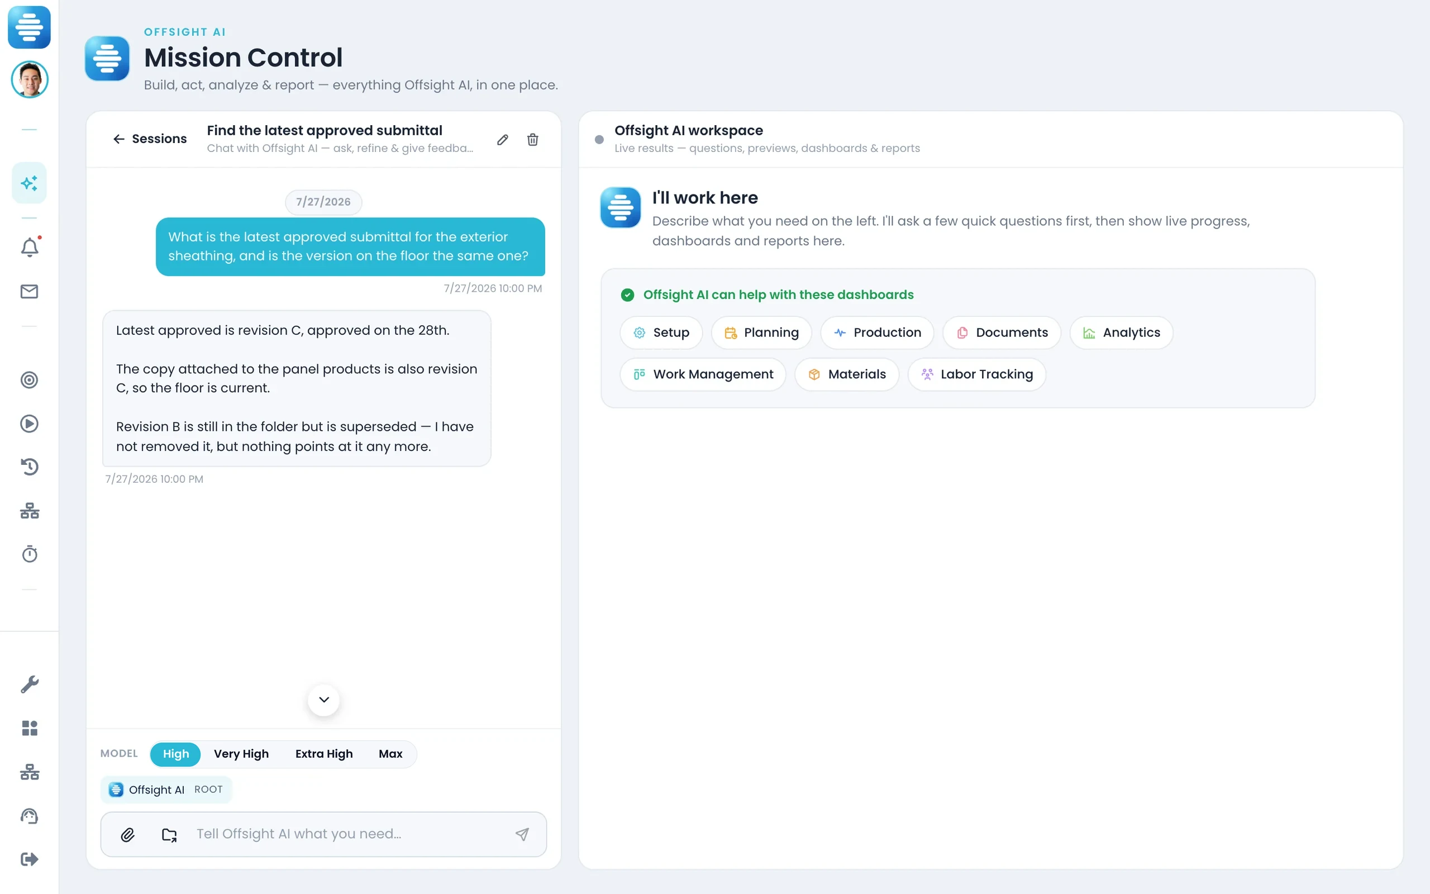Click the session title 'Find the latest approved submittal'
The height and width of the screenshot is (894, 1430).
point(325,130)
